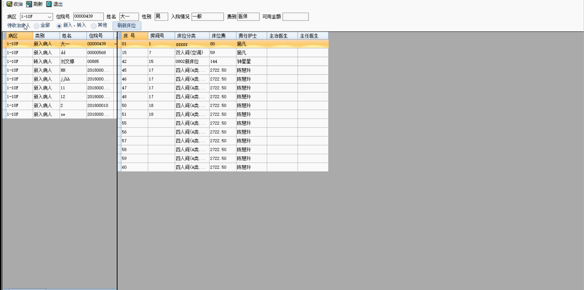Select patient row named 11
584x290 pixels.
coord(60,88)
